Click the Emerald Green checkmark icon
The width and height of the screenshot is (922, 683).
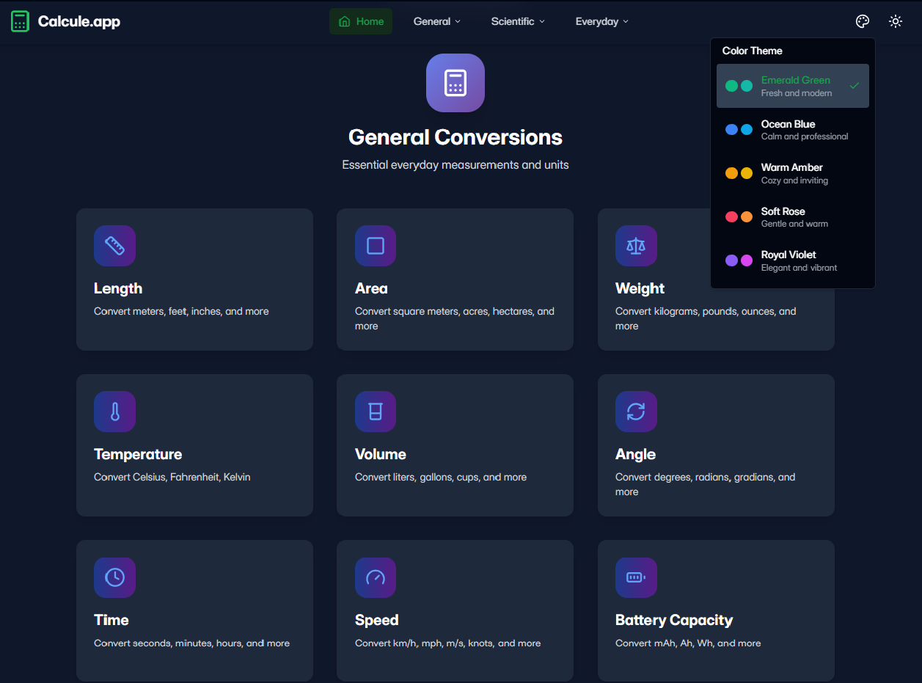click(855, 86)
